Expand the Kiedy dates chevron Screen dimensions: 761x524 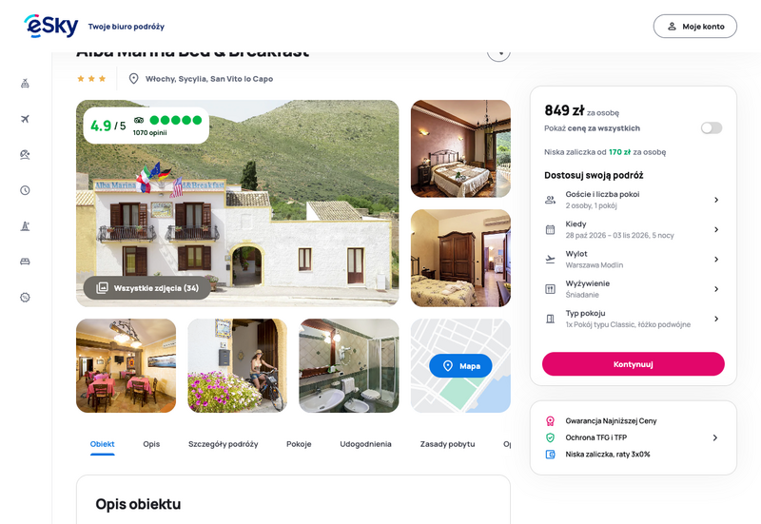click(716, 229)
